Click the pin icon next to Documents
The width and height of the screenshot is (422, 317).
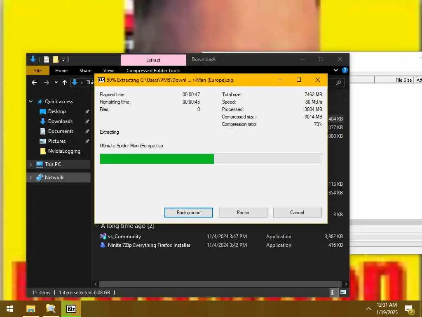87,131
